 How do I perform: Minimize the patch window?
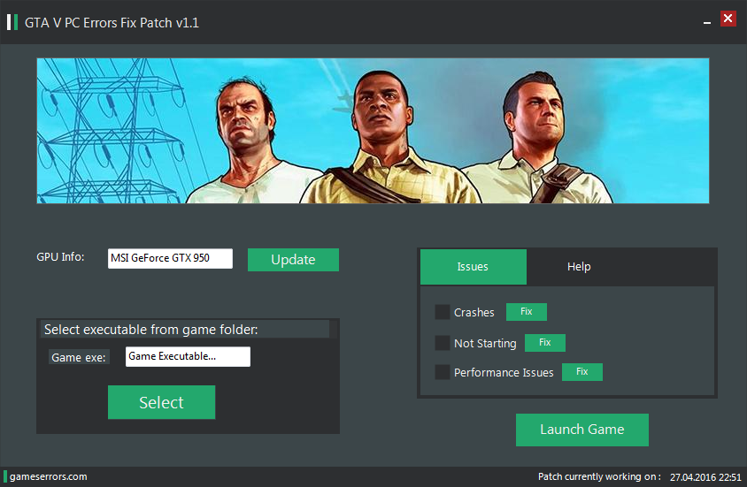coord(707,22)
